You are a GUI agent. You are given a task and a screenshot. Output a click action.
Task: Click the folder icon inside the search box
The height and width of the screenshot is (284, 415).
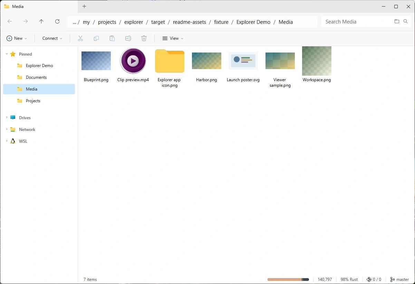point(397,21)
